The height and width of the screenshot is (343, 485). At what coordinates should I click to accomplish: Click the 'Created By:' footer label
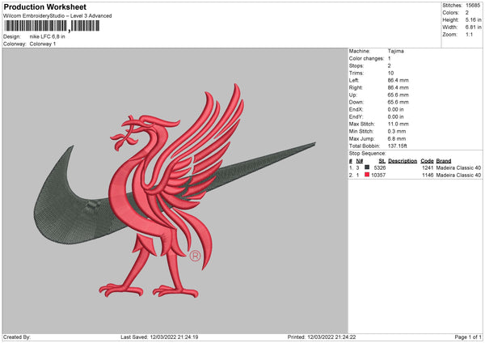point(17,337)
